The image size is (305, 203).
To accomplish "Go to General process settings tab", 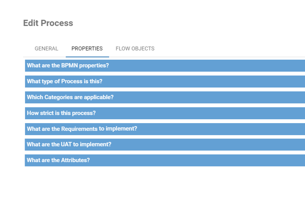I will click(x=46, y=49).
